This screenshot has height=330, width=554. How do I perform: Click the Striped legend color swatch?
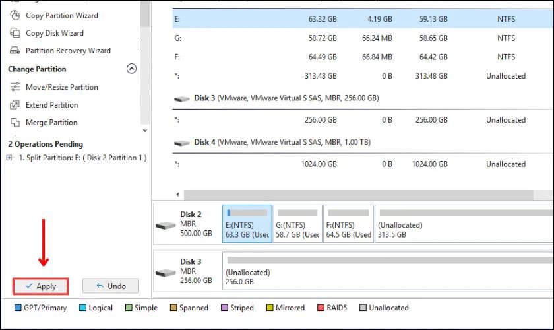click(224, 308)
